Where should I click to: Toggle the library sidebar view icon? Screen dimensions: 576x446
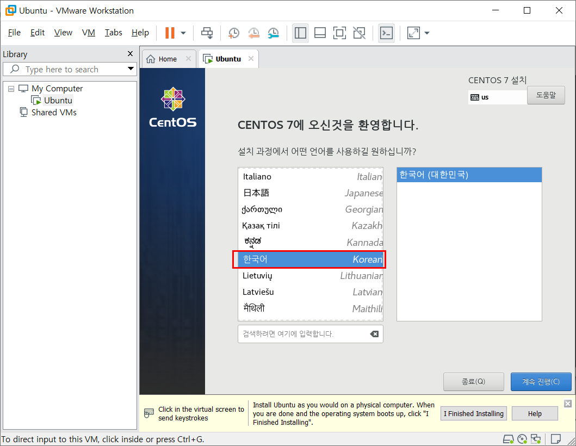click(x=300, y=33)
